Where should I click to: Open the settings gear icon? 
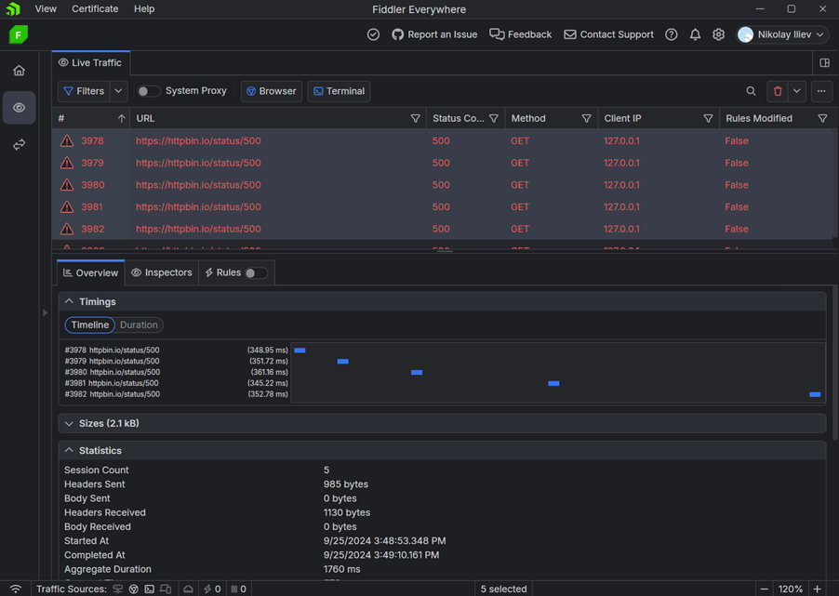[x=719, y=34]
